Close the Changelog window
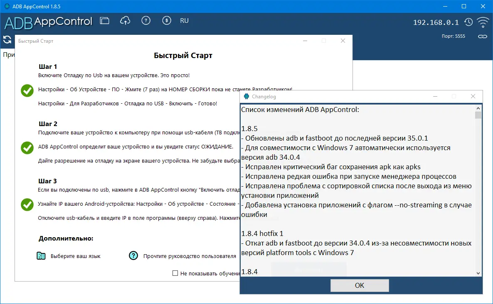493x304 pixels. [473, 96]
